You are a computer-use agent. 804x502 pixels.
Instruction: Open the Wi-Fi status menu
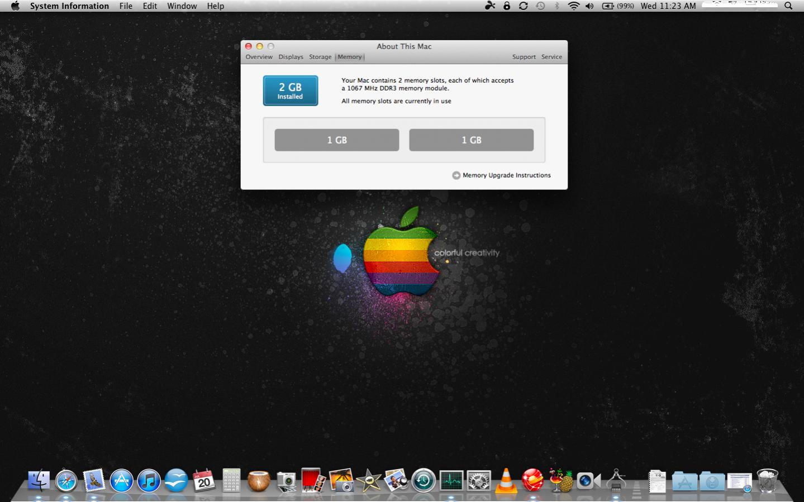[x=573, y=6]
